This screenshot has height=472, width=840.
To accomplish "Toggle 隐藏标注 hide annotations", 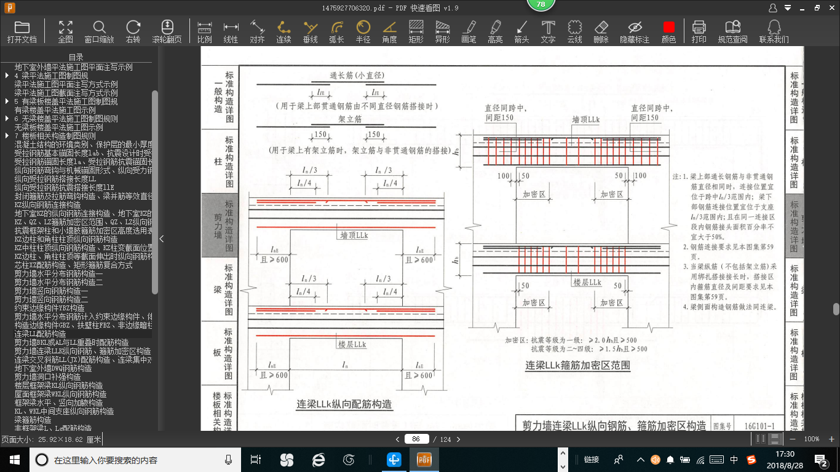I will pos(635,31).
